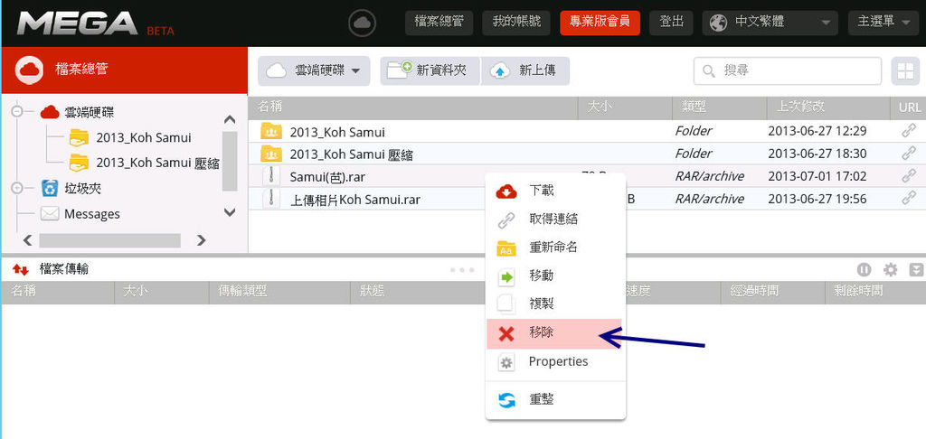
Task: Click RAR icon of 上傳相片Koh Samui.rar
Action: (271, 199)
